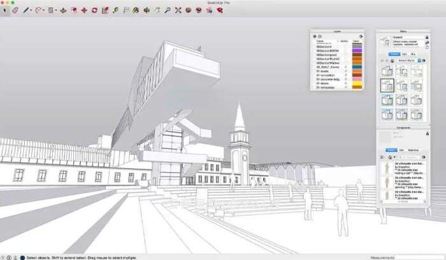Select the Arc drawing tool
Viewport: 446px width, 260px height.
pos(38,11)
